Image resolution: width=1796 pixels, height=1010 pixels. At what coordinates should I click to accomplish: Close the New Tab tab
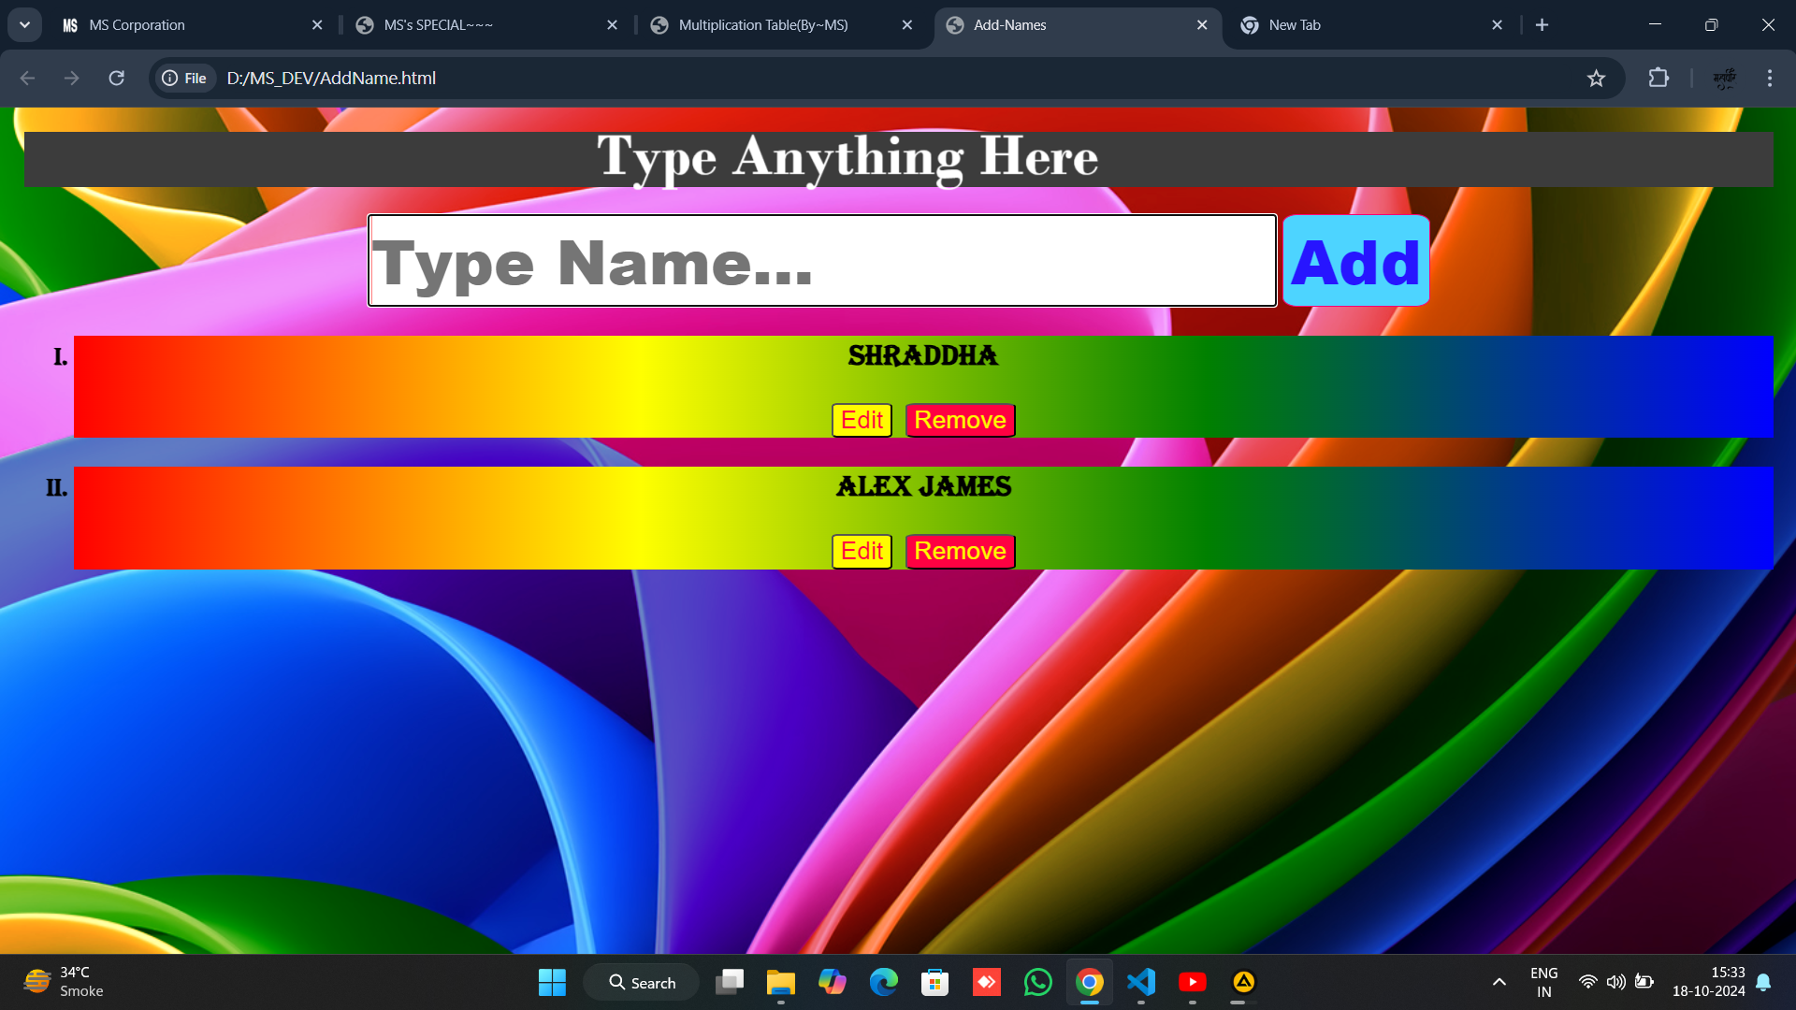pyautogui.click(x=1497, y=25)
